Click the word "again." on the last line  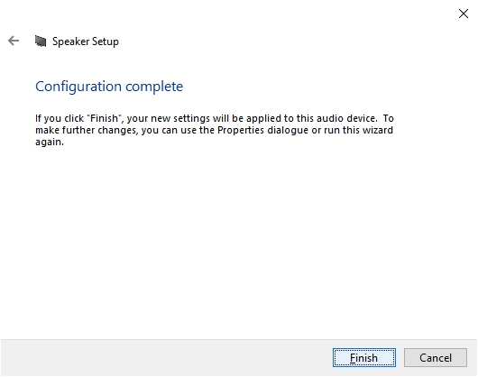coord(50,142)
